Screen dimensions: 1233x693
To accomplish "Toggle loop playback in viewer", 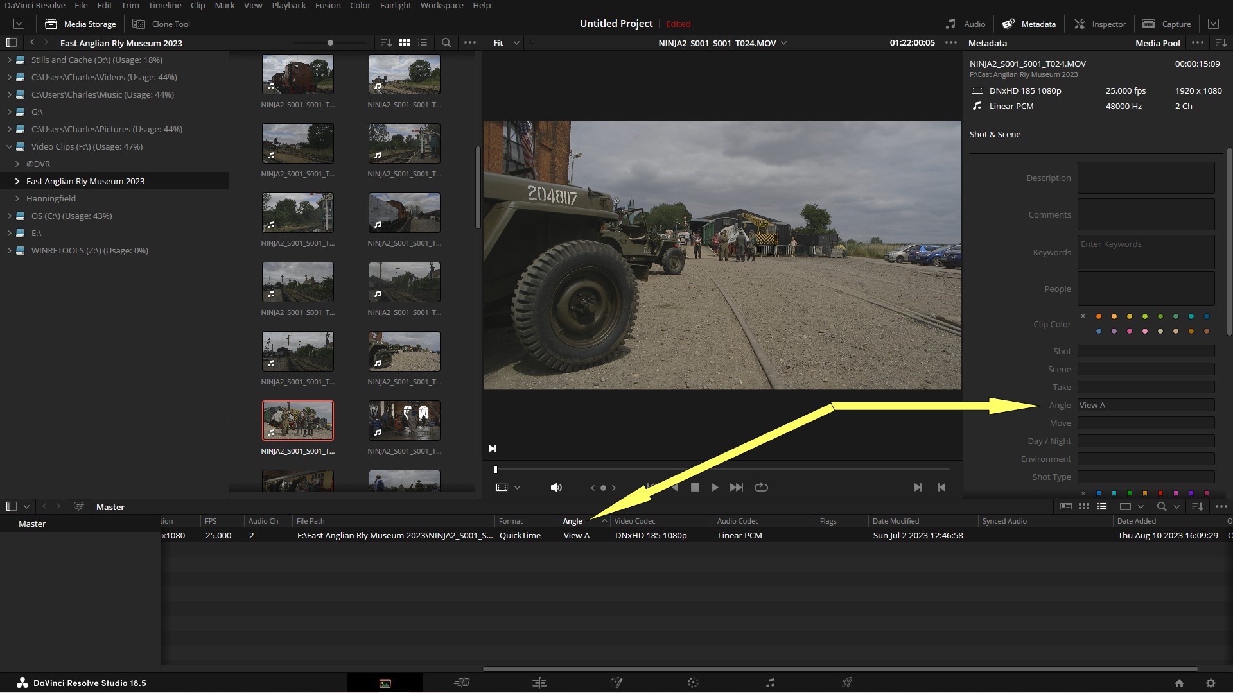I will click(761, 488).
